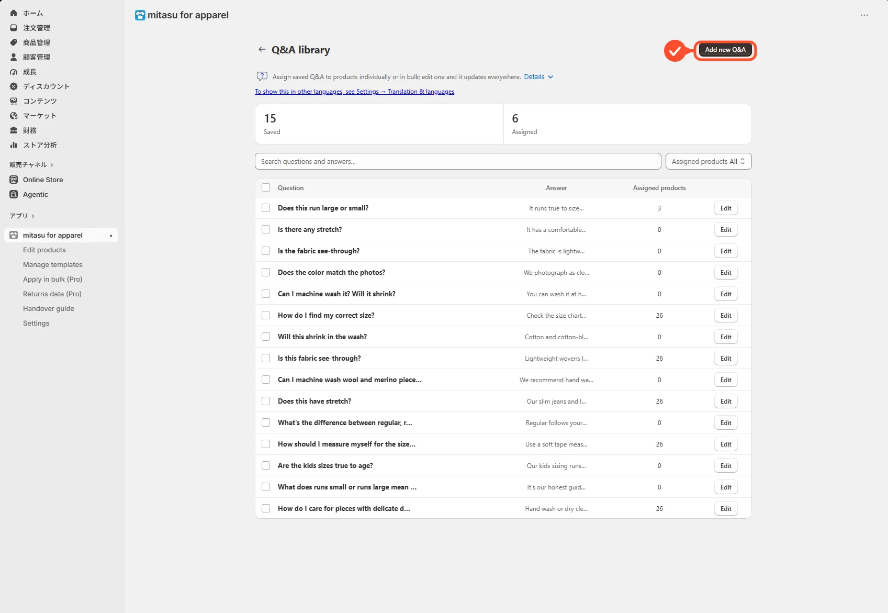
Task: Edit 'Is this fabric see-through?' Q&A
Action: click(726, 358)
